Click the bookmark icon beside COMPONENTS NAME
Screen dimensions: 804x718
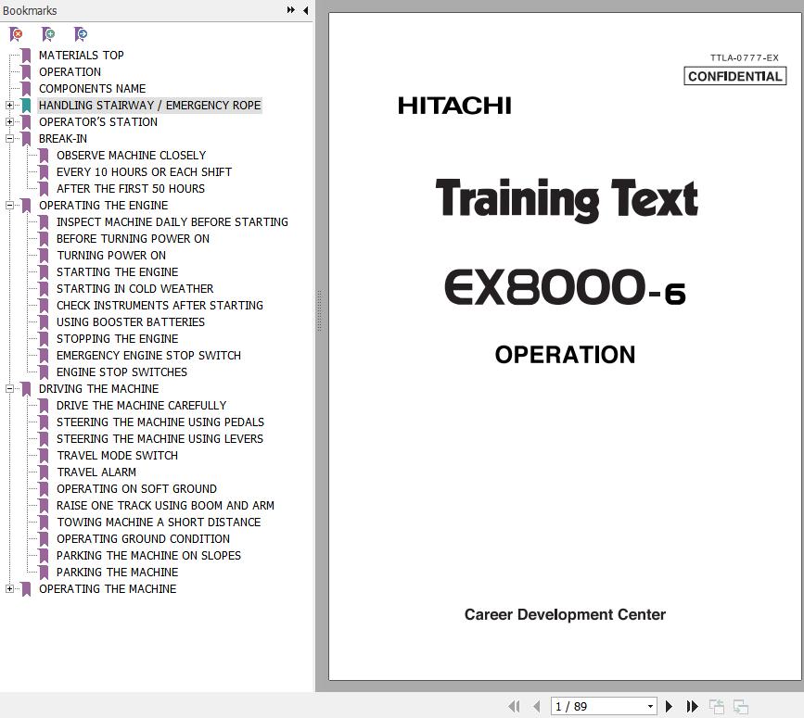click(x=26, y=89)
